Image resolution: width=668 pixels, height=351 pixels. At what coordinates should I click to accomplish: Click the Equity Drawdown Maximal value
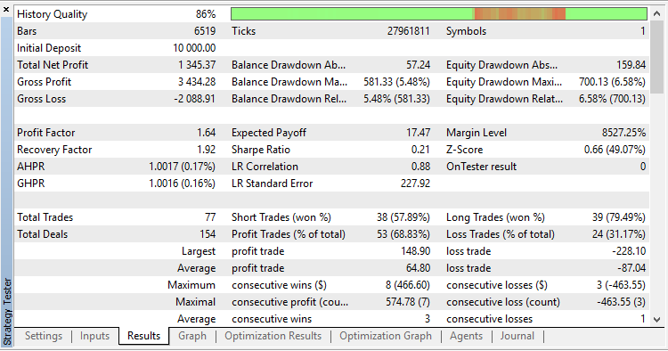pyautogui.click(x=612, y=82)
